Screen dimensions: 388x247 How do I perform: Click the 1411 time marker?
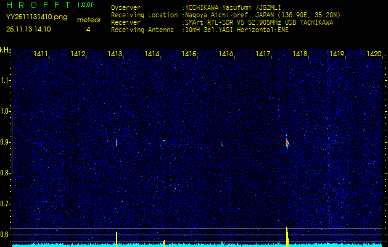41,54
